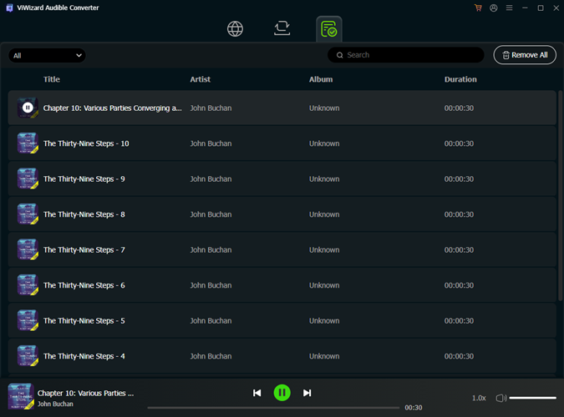Select title 'The Thirty-Nine Steps - 8'
564x417 pixels.
point(84,214)
